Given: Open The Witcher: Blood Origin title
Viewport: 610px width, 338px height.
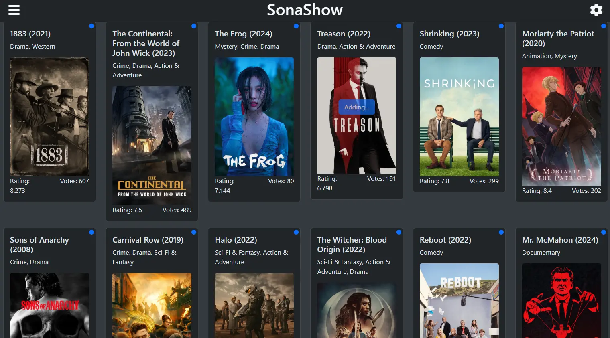Looking at the screenshot, I should coord(352,245).
